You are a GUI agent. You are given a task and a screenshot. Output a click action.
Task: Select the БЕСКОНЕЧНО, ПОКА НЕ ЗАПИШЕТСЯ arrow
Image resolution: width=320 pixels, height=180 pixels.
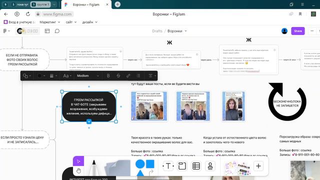[x=287, y=101]
